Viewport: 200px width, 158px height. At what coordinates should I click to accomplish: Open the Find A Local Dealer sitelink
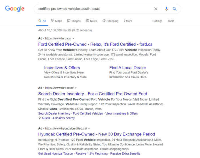[128, 68]
